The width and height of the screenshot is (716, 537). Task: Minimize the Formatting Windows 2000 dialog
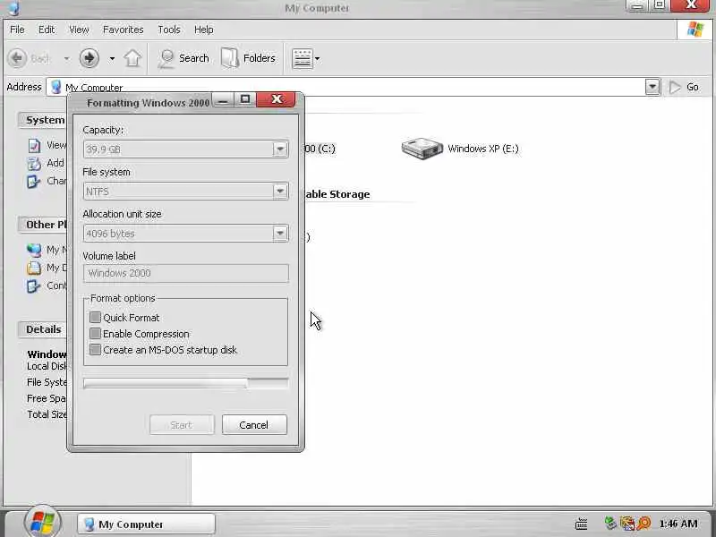(x=223, y=99)
